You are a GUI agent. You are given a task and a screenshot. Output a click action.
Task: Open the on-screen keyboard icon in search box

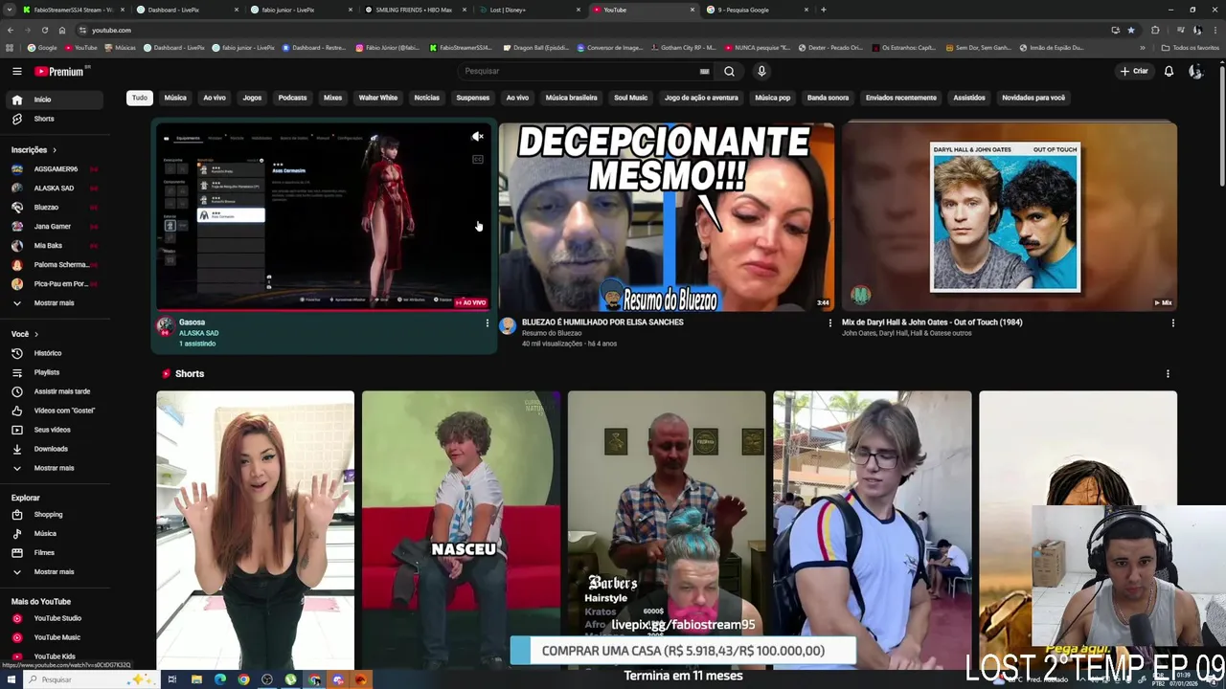point(704,71)
